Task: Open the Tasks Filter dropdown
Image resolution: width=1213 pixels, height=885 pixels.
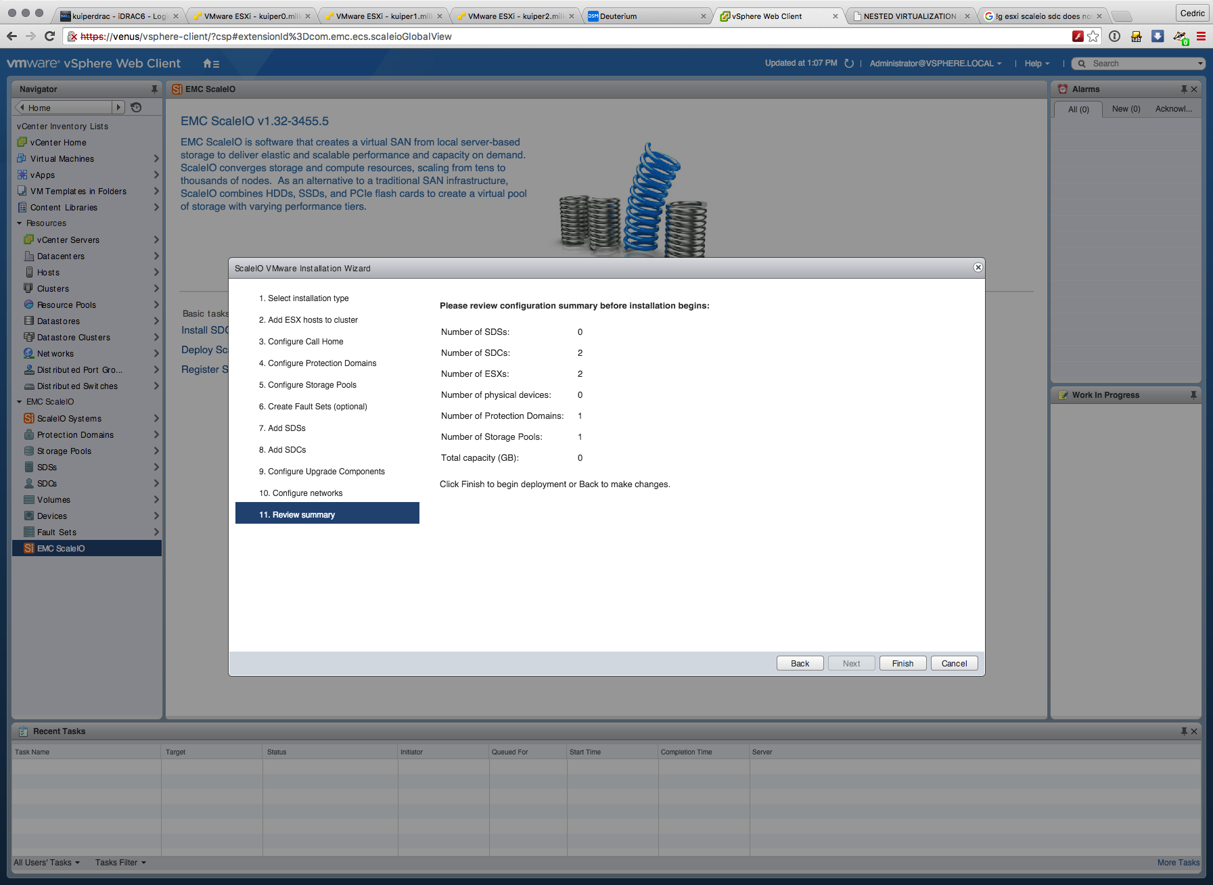Action: pyautogui.click(x=120, y=863)
